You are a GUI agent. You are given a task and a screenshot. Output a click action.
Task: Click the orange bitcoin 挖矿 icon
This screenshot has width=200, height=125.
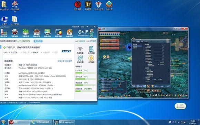click(x=91, y=59)
